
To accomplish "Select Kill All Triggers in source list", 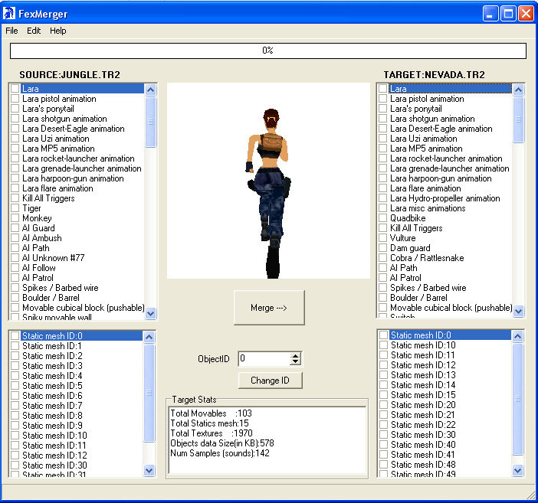I will pos(48,198).
